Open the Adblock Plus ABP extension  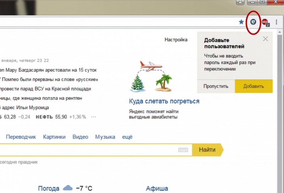[x=266, y=22]
